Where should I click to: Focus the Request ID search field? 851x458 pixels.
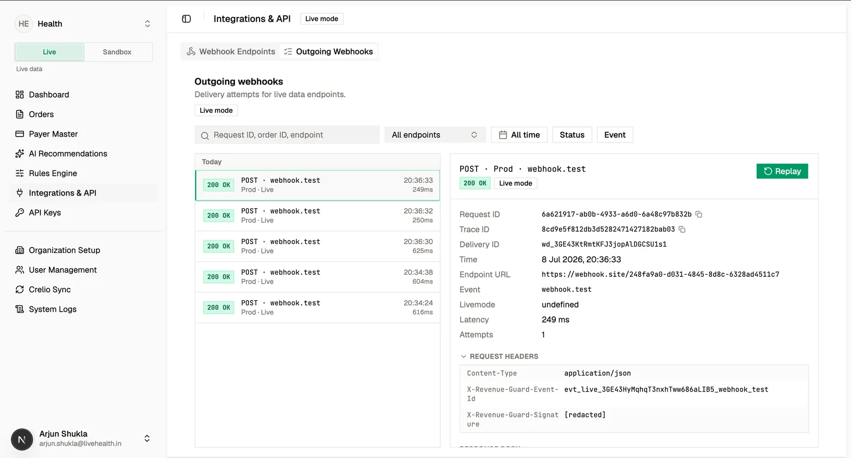click(287, 135)
